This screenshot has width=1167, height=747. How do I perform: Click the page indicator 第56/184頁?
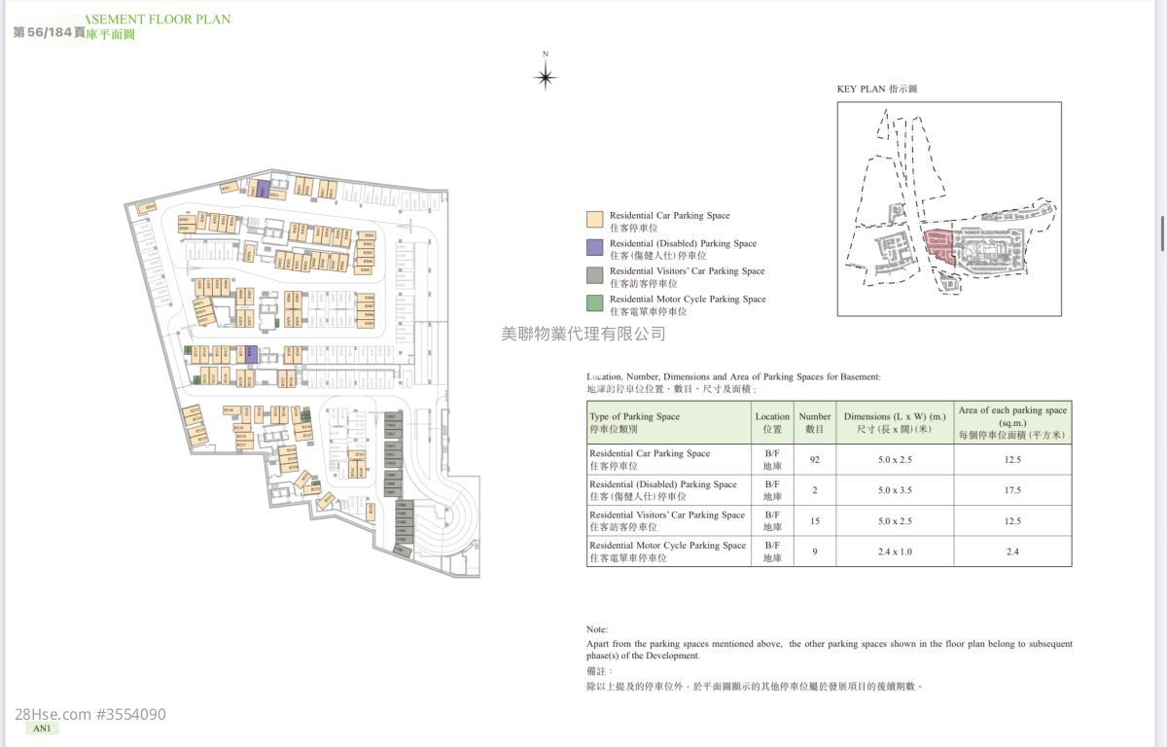tap(49, 32)
